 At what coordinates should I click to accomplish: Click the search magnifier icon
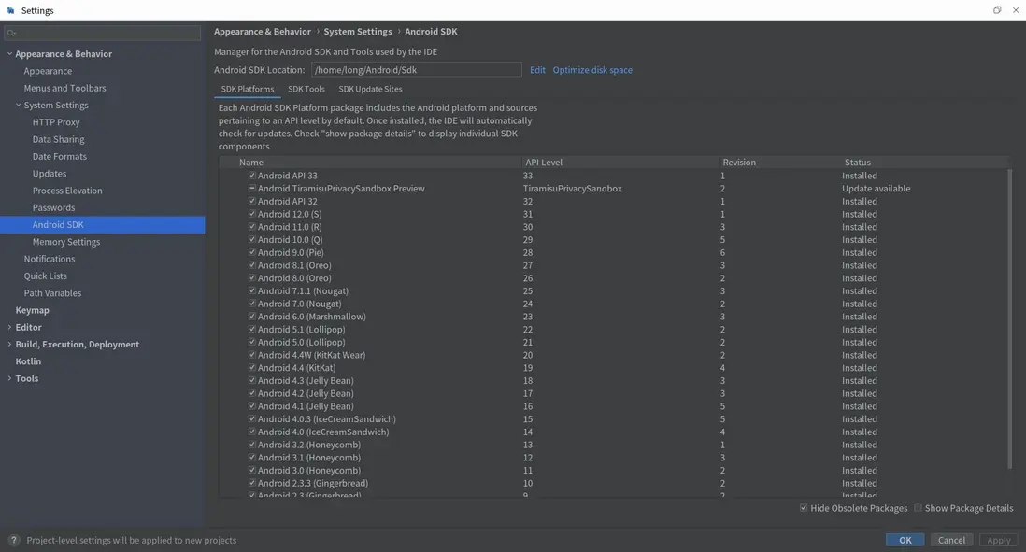pyautogui.click(x=11, y=33)
